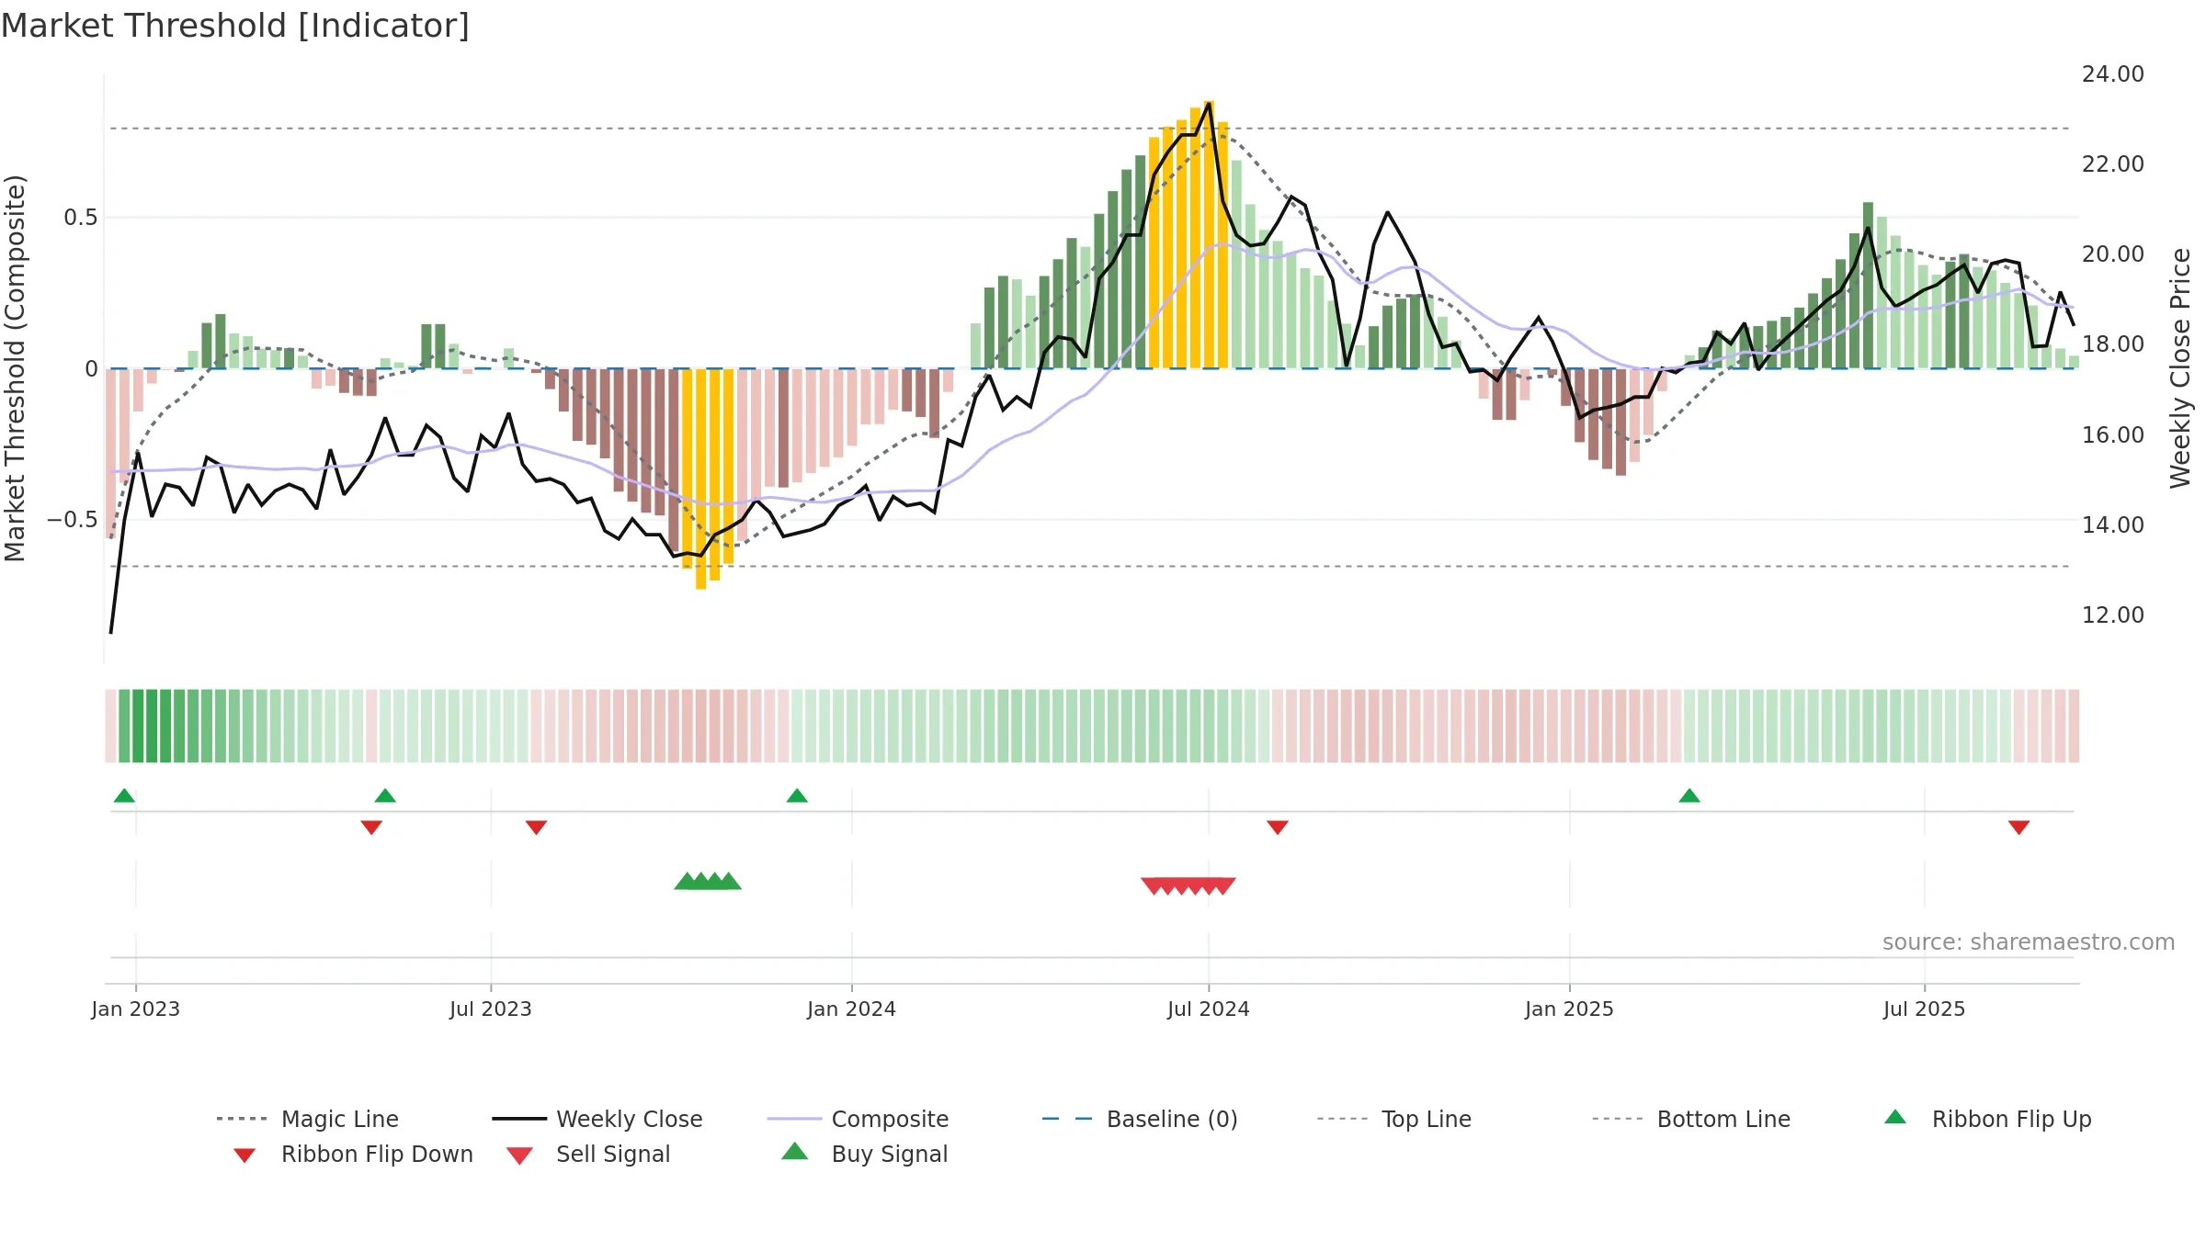Click the 24.00 price axis label
The width and height of the screenshot is (2206, 1240).
[2113, 74]
